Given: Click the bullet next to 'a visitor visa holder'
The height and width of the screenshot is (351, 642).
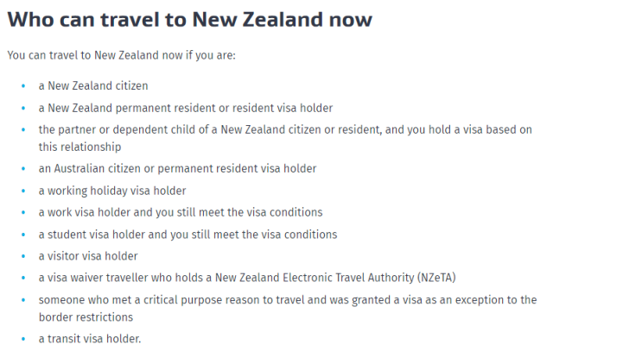Looking at the screenshot, I should click(23, 256).
